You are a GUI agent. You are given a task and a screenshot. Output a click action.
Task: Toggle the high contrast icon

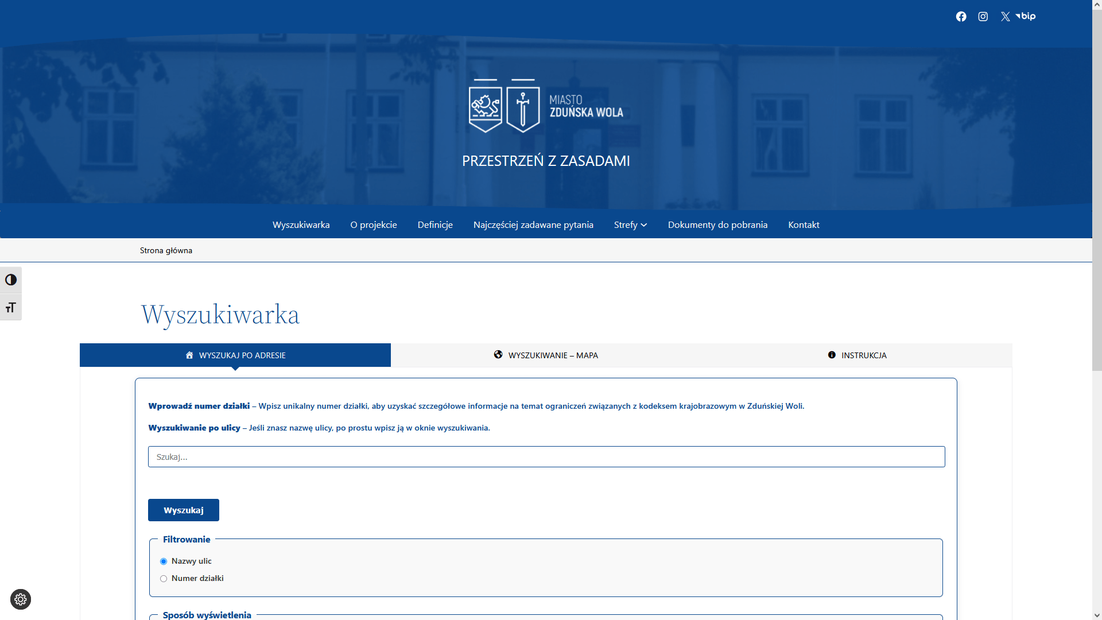pyautogui.click(x=11, y=280)
